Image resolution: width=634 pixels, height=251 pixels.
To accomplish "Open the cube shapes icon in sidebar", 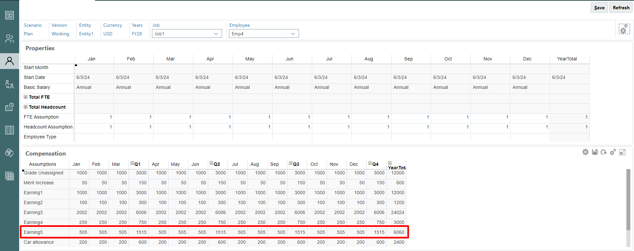I will [10, 153].
